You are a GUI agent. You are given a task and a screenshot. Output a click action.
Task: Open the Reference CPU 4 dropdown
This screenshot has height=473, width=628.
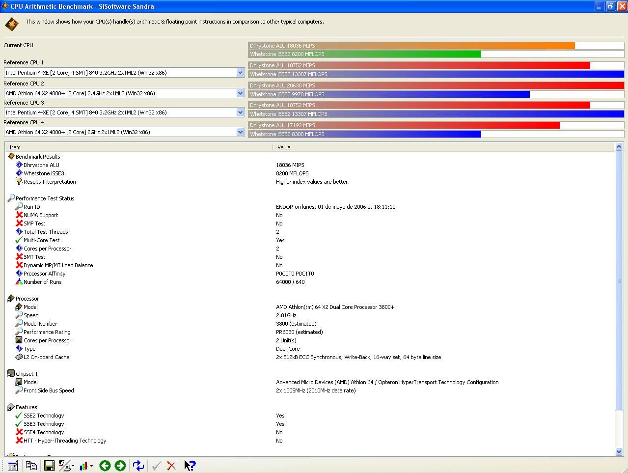[x=240, y=132]
